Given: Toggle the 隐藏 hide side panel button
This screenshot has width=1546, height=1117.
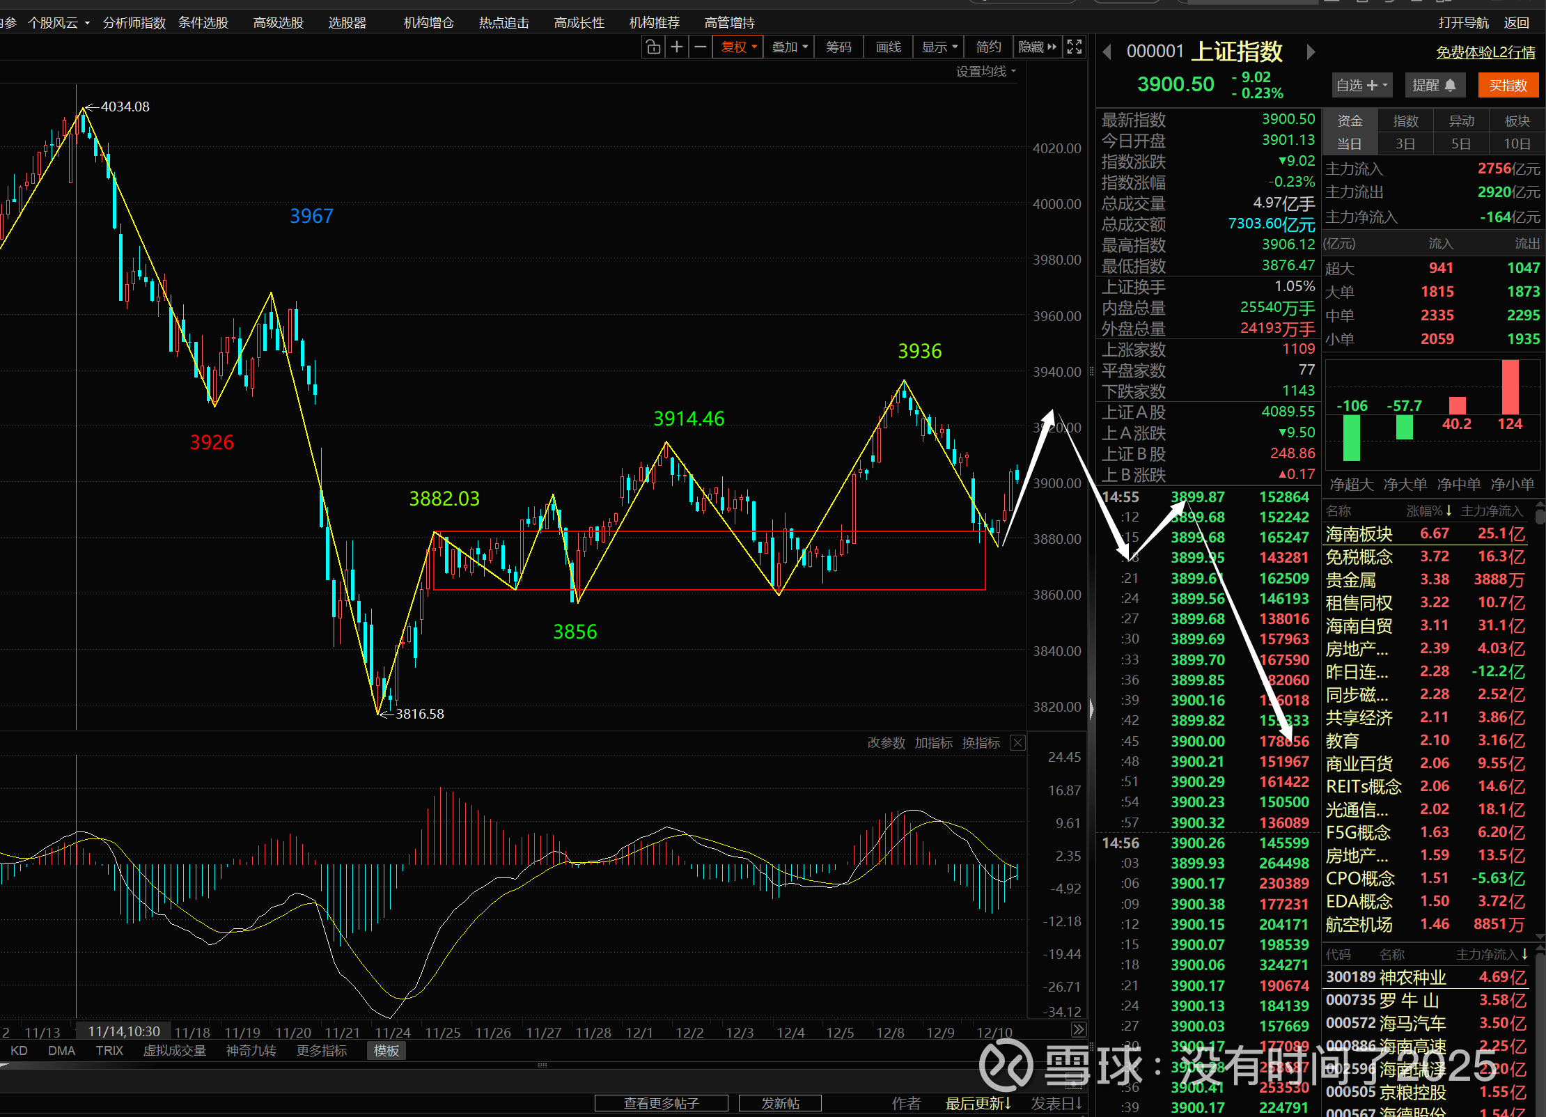Looking at the screenshot, I should [x=1037, y=47].
